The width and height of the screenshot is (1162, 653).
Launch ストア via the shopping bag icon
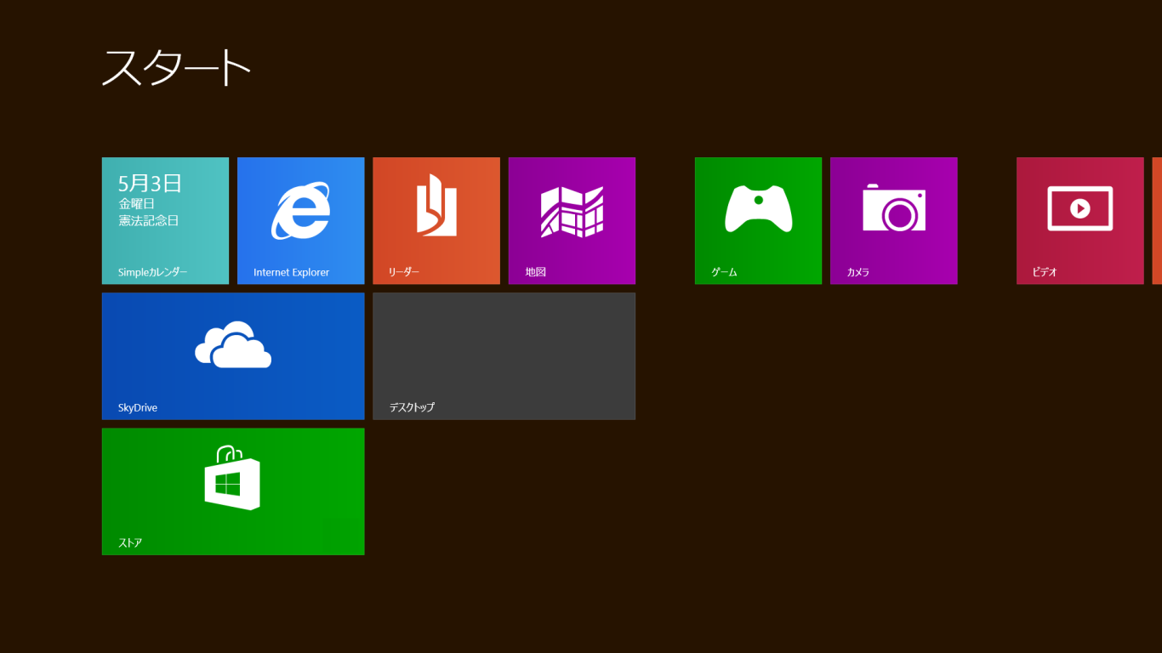tap(232, 478)
